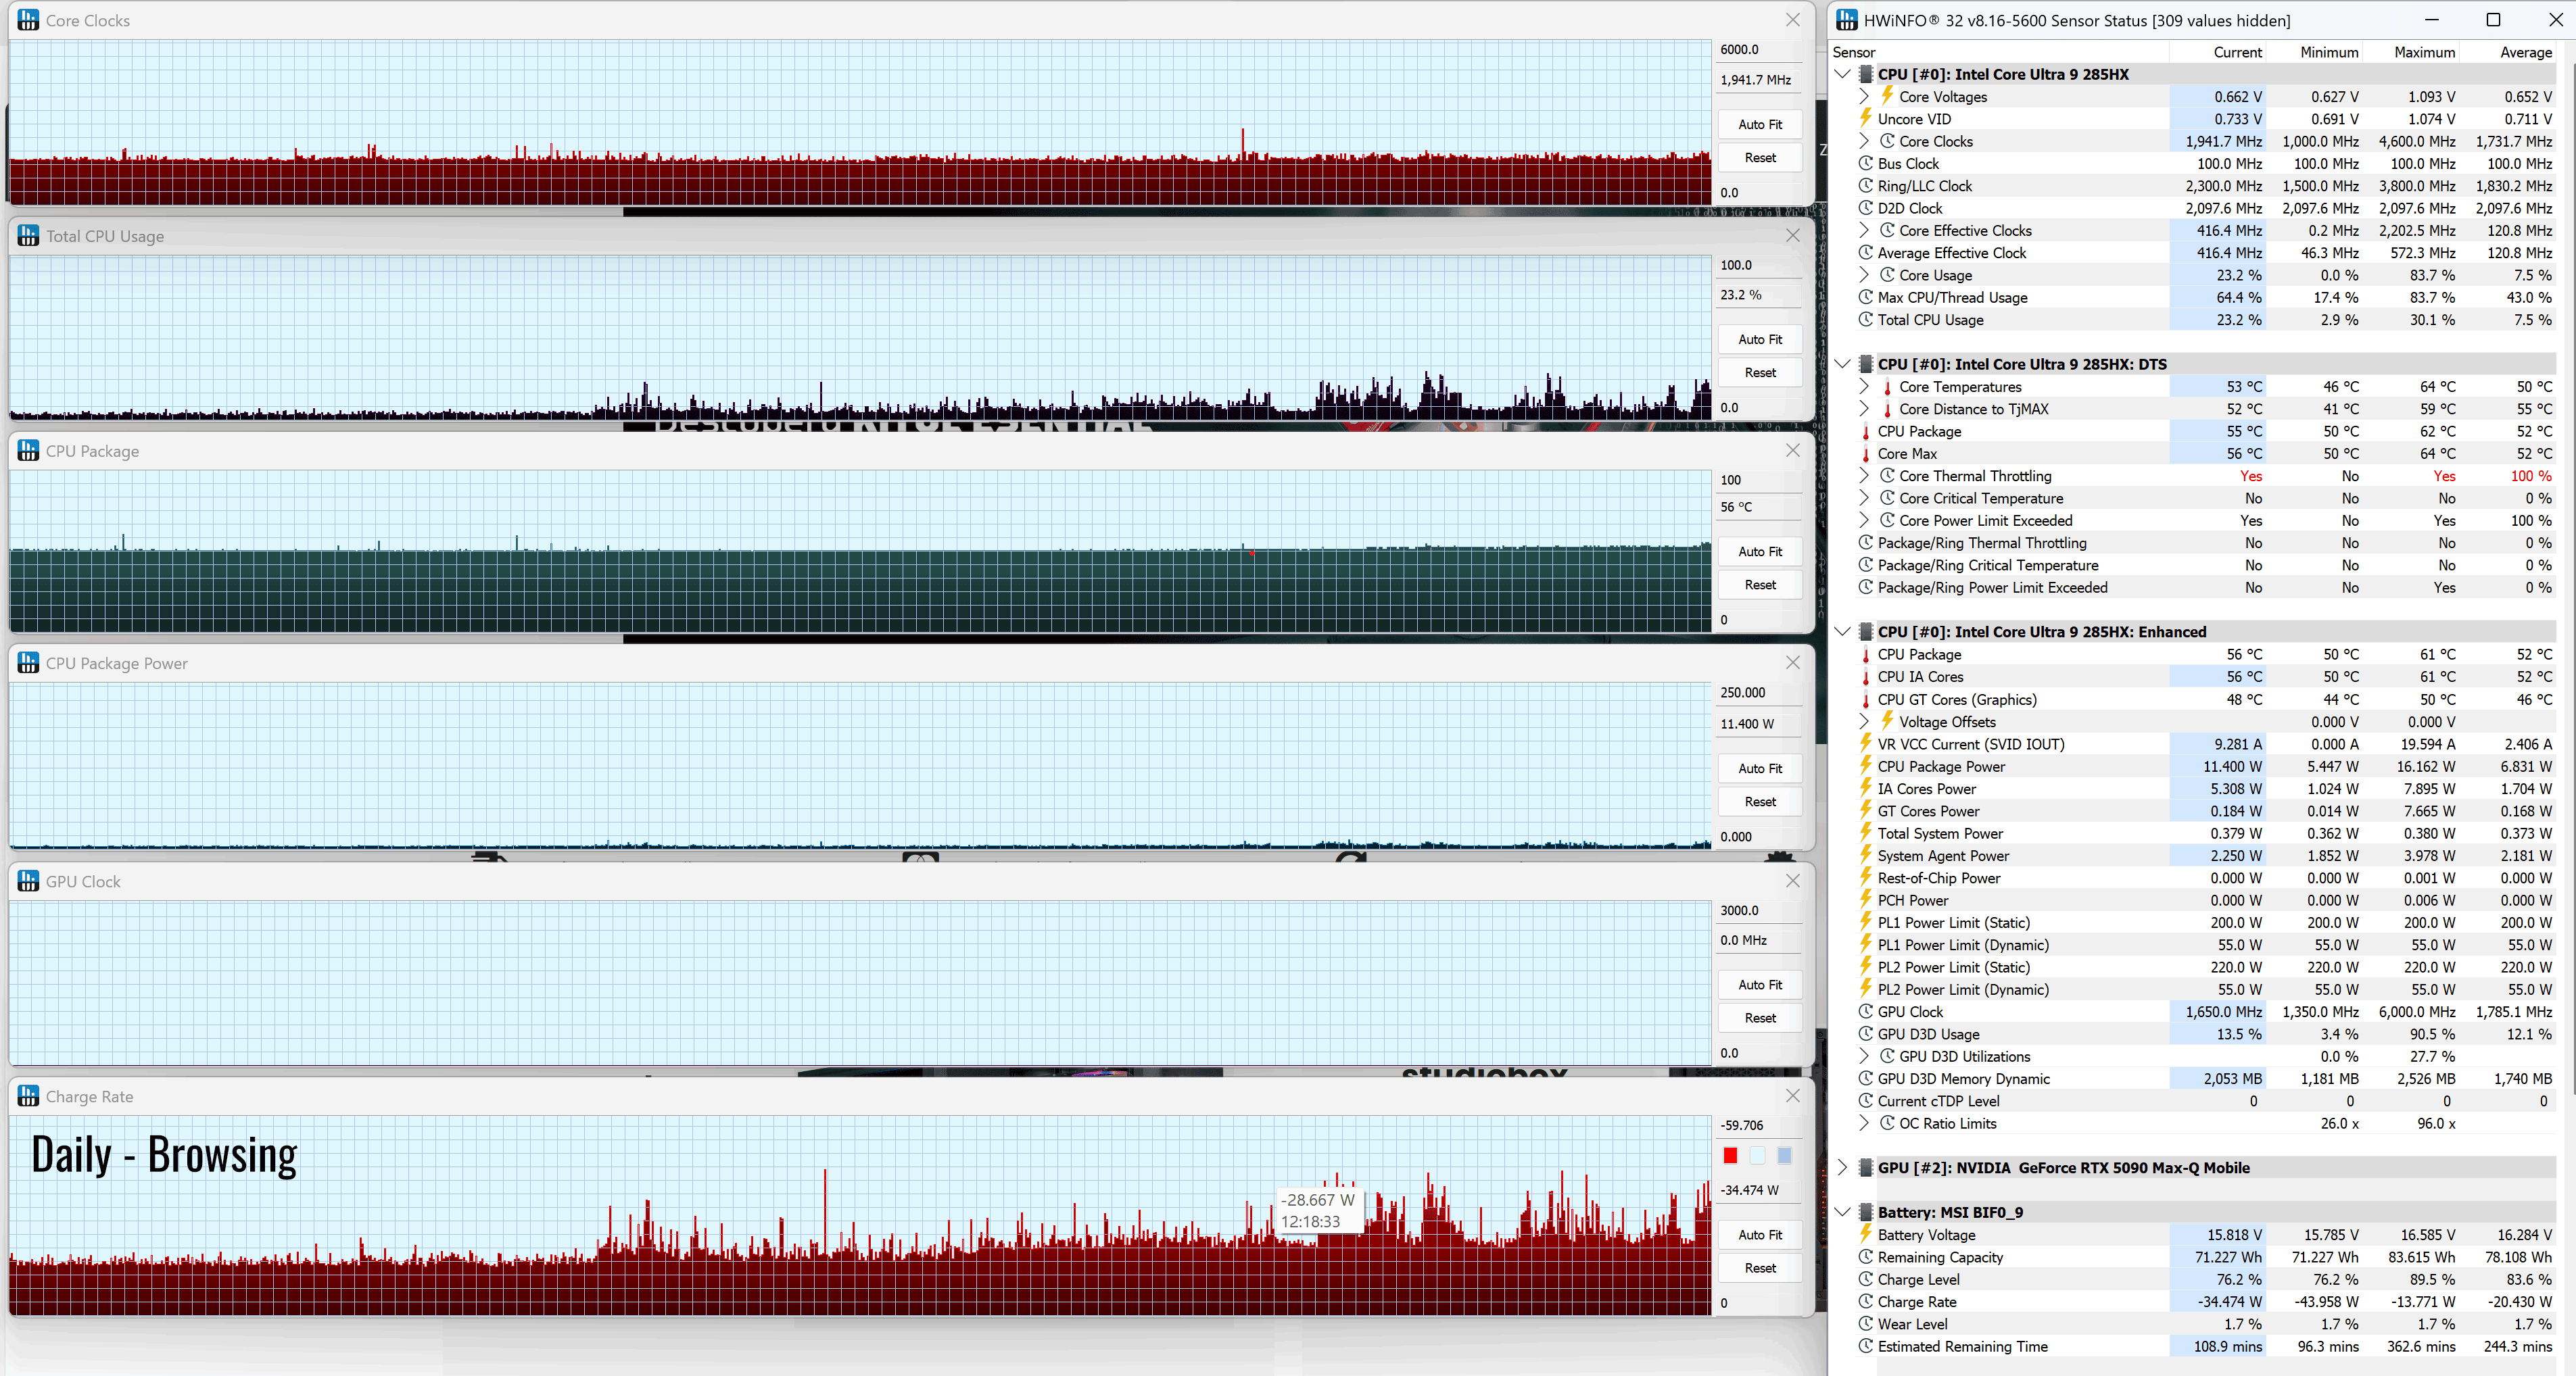Image resolution: width=2576 pixels, height=1376 pixels.
Task: Expand the Core Power Limit Exceeded row
Action: click(x=1864, y=520)
